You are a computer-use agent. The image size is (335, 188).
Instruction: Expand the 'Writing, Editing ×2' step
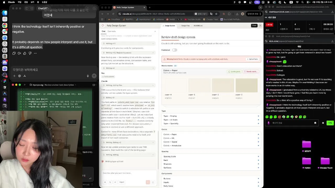click(128, 142)
